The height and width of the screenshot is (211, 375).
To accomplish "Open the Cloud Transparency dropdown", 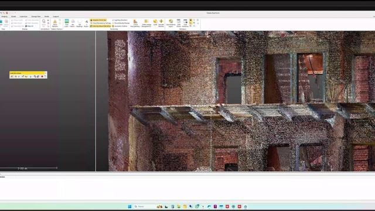I will point(135,23).
